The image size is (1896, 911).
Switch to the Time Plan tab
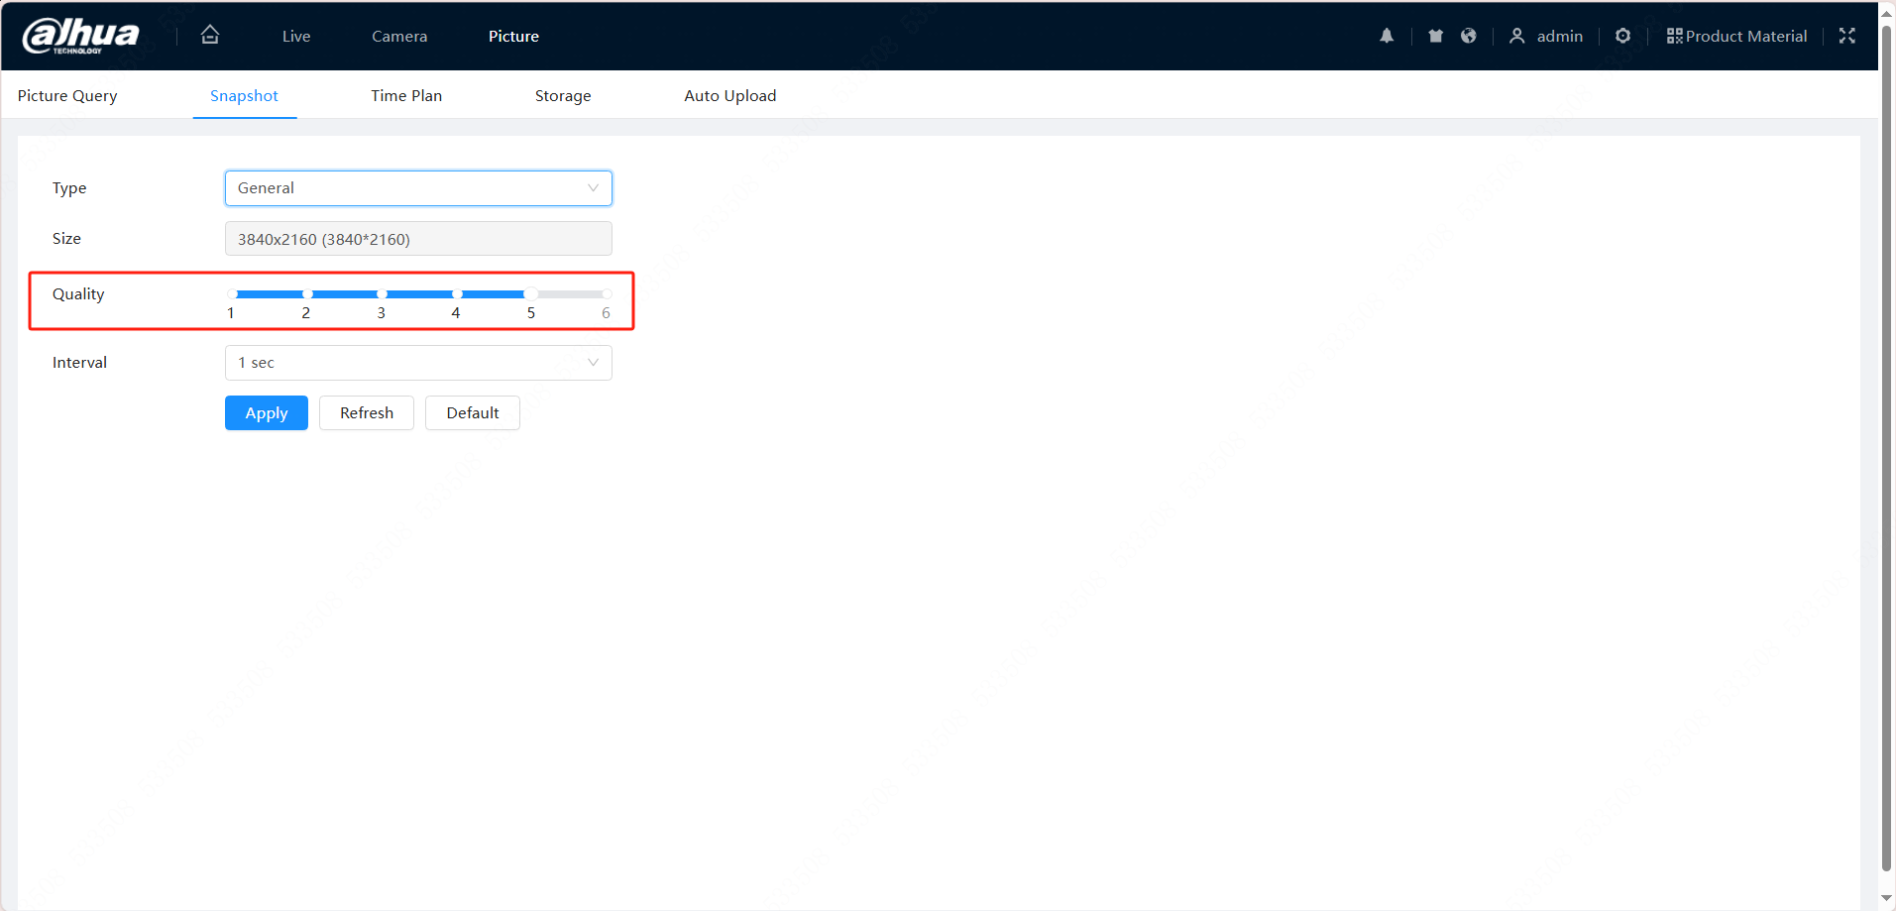406,96
